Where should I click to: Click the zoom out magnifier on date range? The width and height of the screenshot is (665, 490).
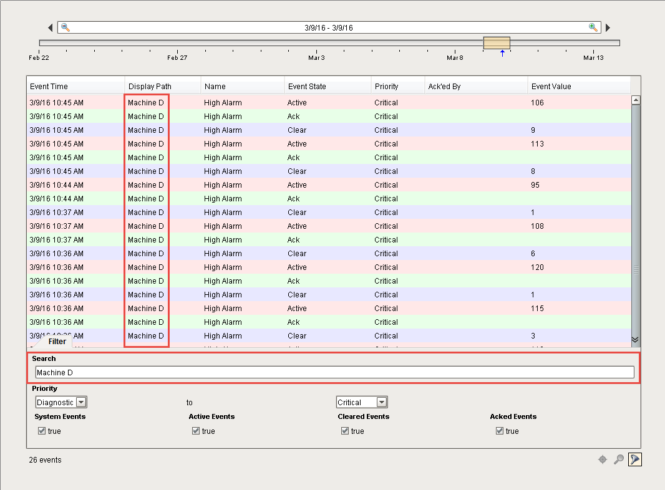66,27
